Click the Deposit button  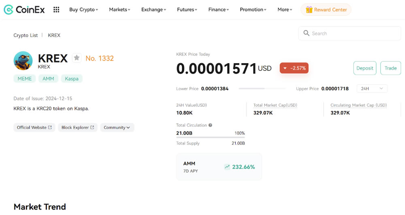[x=365, y=68]
